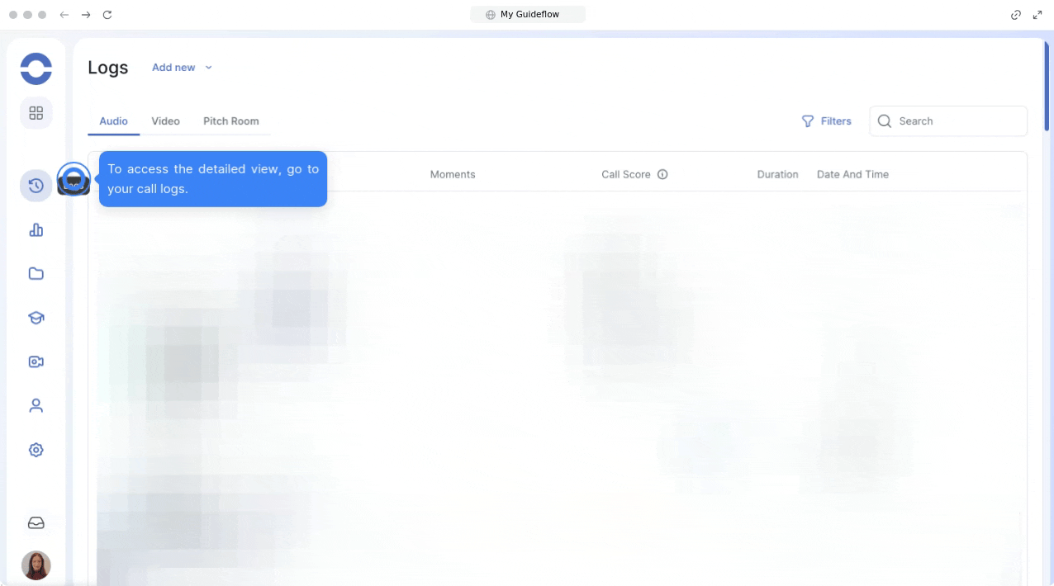Click the Search input field
1054x586 pixels.
tap(958, 121)
